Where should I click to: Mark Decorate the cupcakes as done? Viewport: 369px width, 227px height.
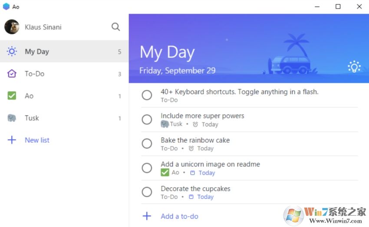pos(147,192)
